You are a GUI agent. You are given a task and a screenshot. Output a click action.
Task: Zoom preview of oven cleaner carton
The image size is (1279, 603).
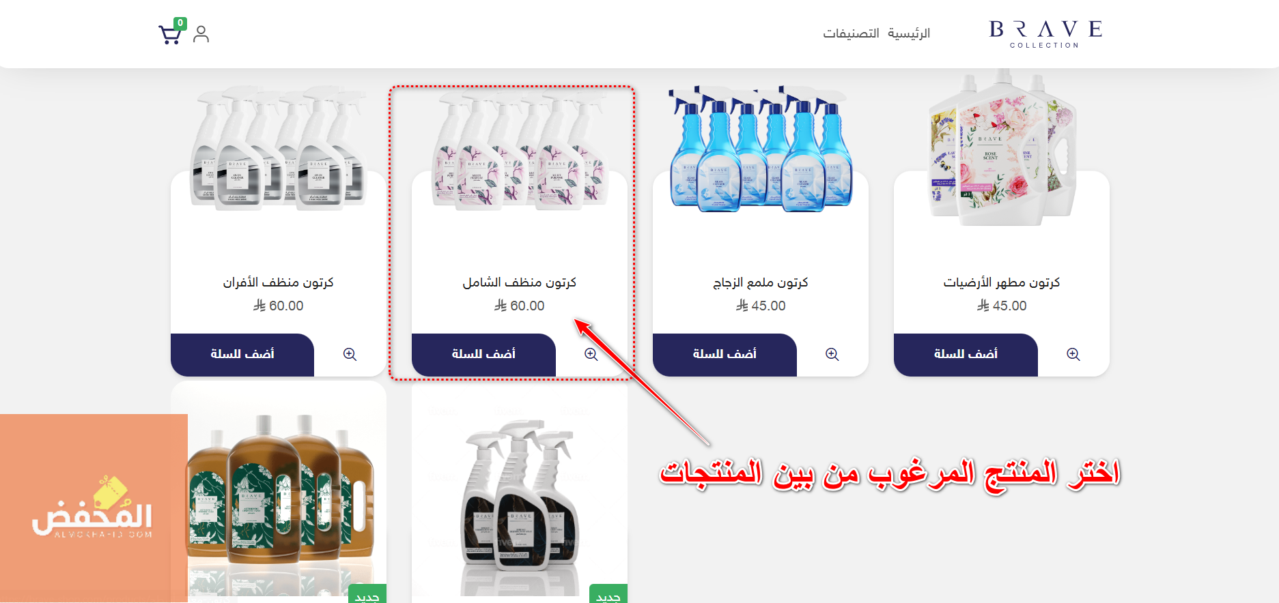click(x=350, y=354)
